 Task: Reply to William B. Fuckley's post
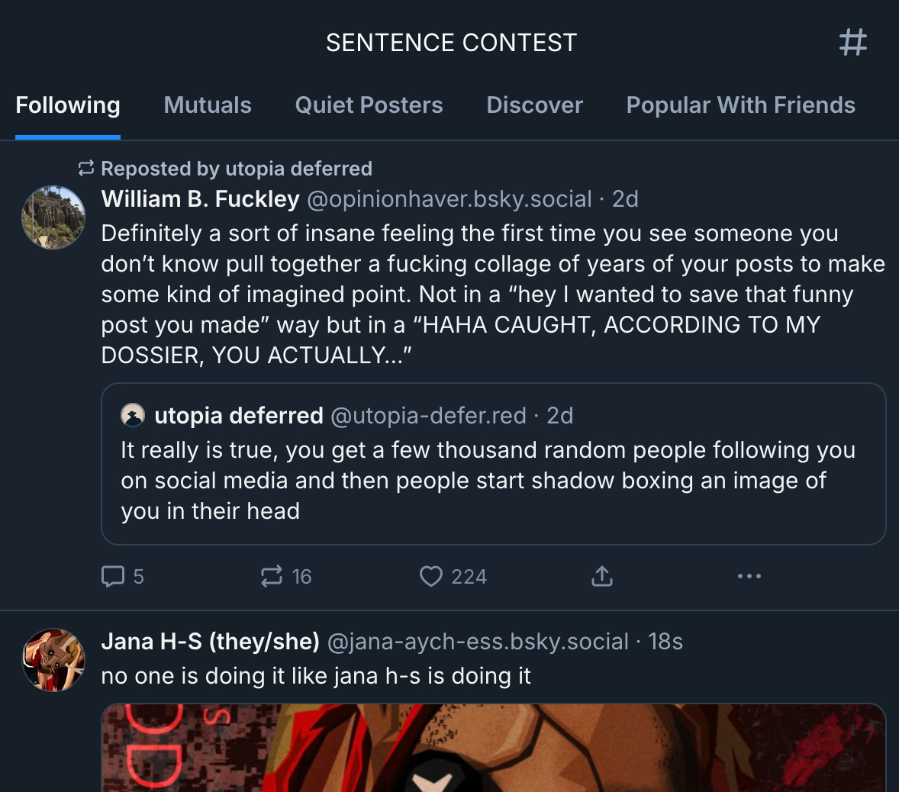tap(113, 576)
